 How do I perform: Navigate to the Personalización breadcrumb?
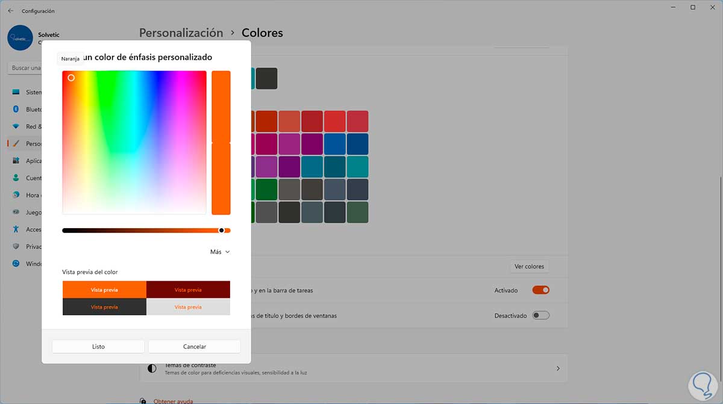(x=181, y=33)
